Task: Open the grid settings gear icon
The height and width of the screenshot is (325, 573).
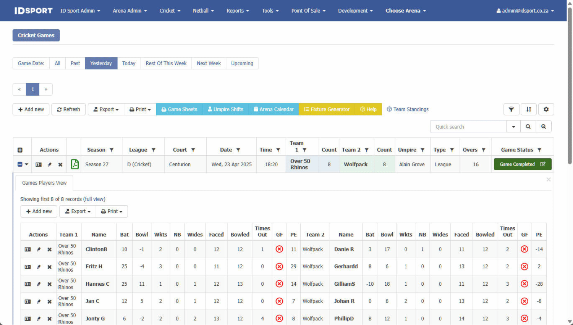Action: 546,109
